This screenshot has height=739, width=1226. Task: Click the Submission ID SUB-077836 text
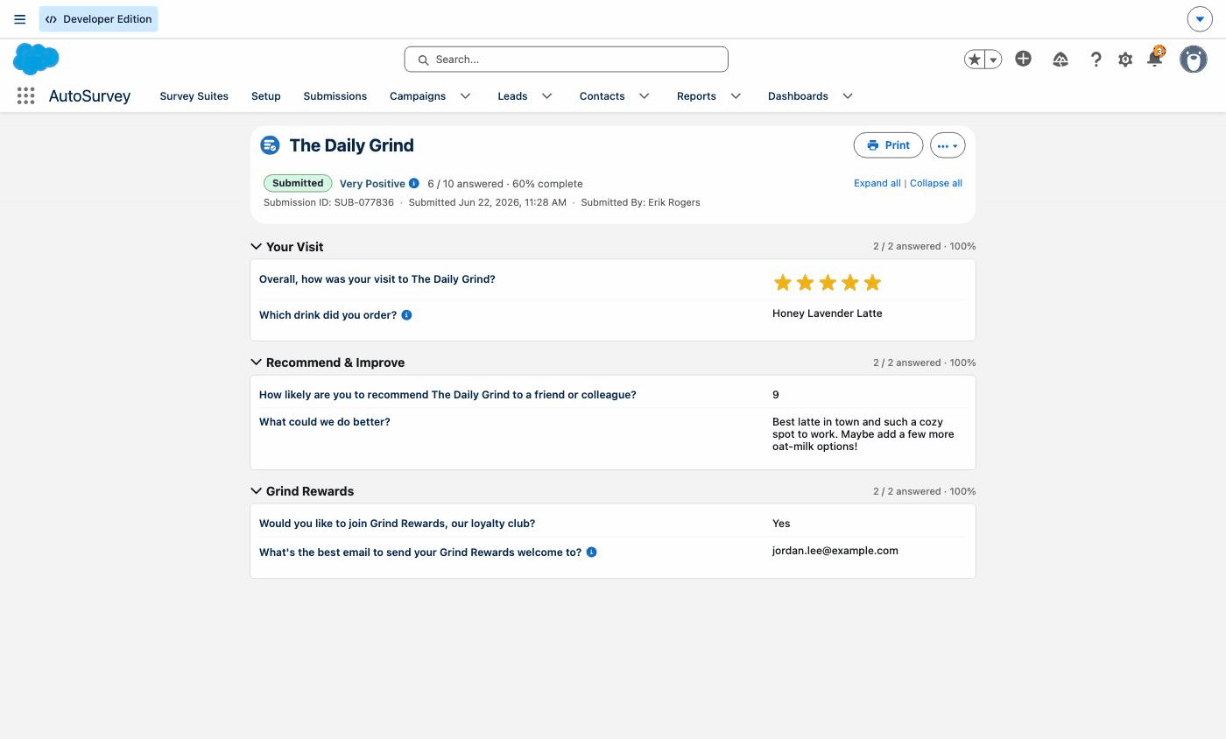(328, 202)
